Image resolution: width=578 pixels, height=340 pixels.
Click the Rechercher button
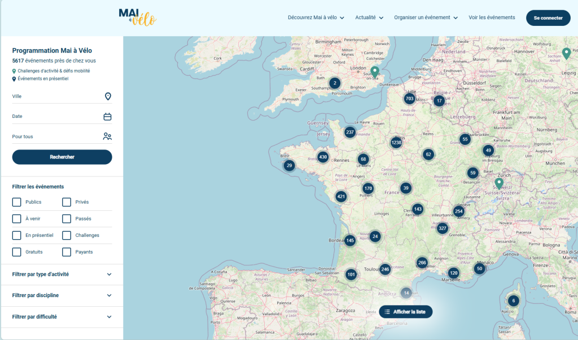pyautogui.click(x=62, y=157)
